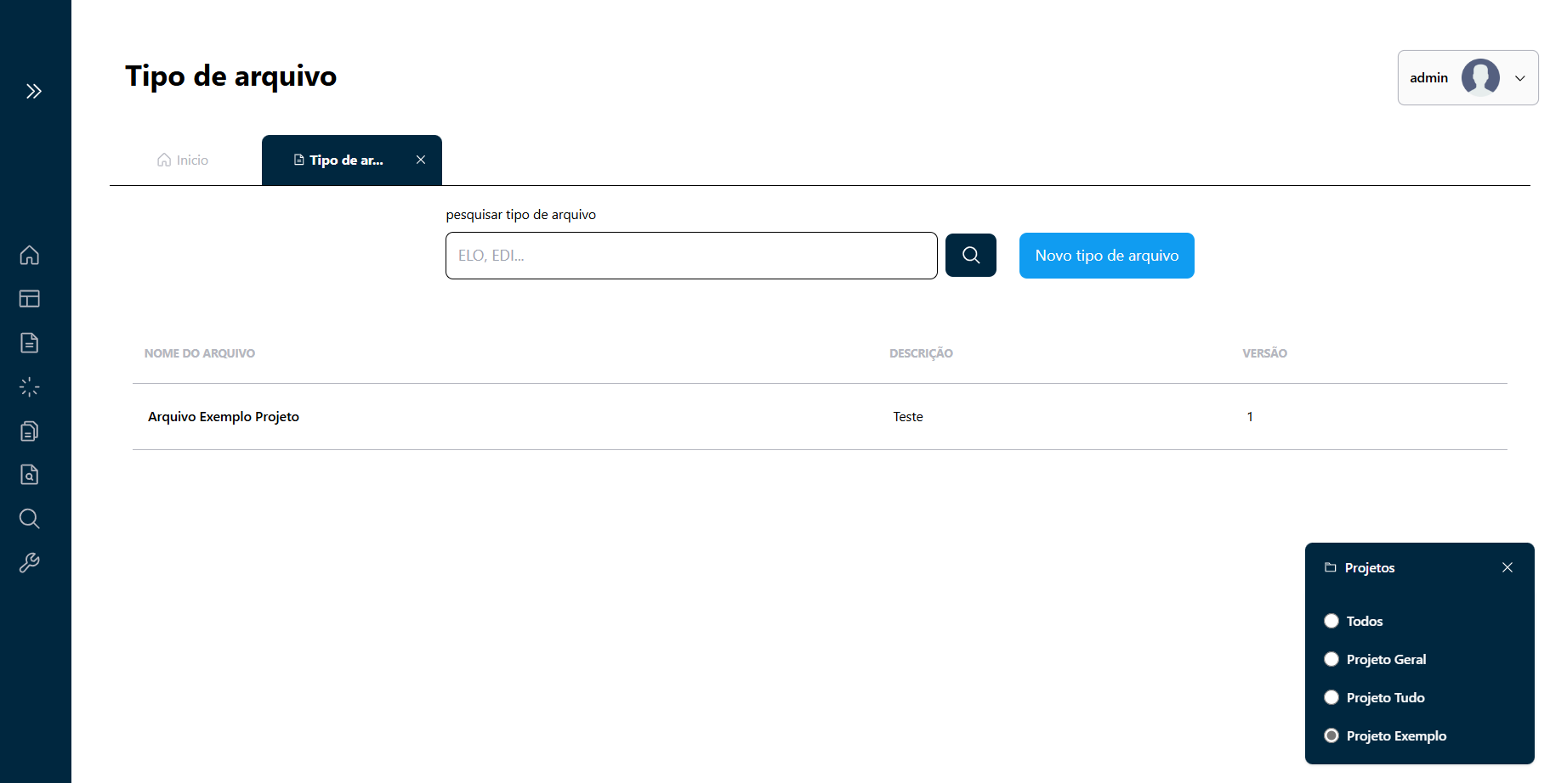
Task: Select the Projeto Geral radio option
Action: pyautogui.click(x=1331, y=659)
